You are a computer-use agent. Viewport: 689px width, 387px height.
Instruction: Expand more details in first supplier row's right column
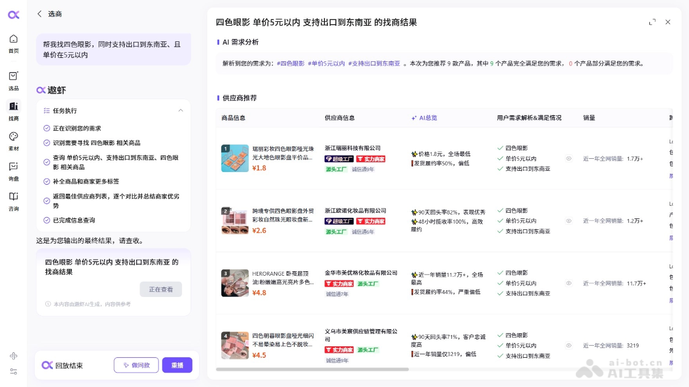click(x=671, y=175)
